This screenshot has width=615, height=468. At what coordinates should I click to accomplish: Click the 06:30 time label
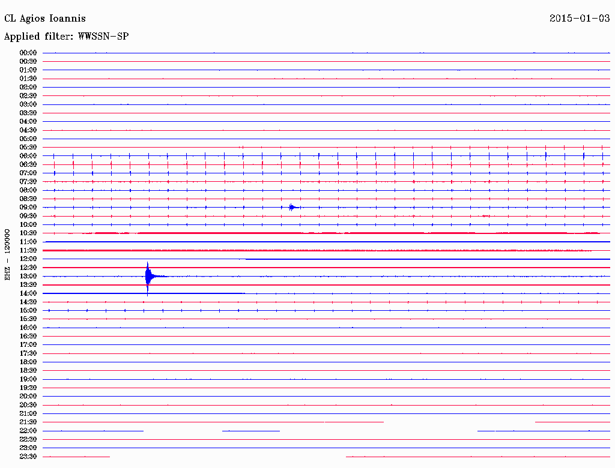pyautogui.click(x=28, y=164)
